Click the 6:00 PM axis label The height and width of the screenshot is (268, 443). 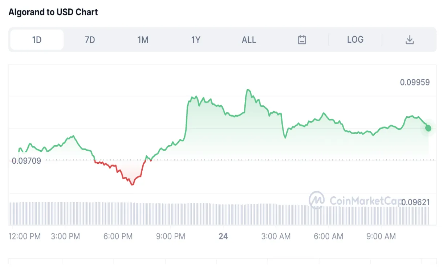tap(118, 236)
